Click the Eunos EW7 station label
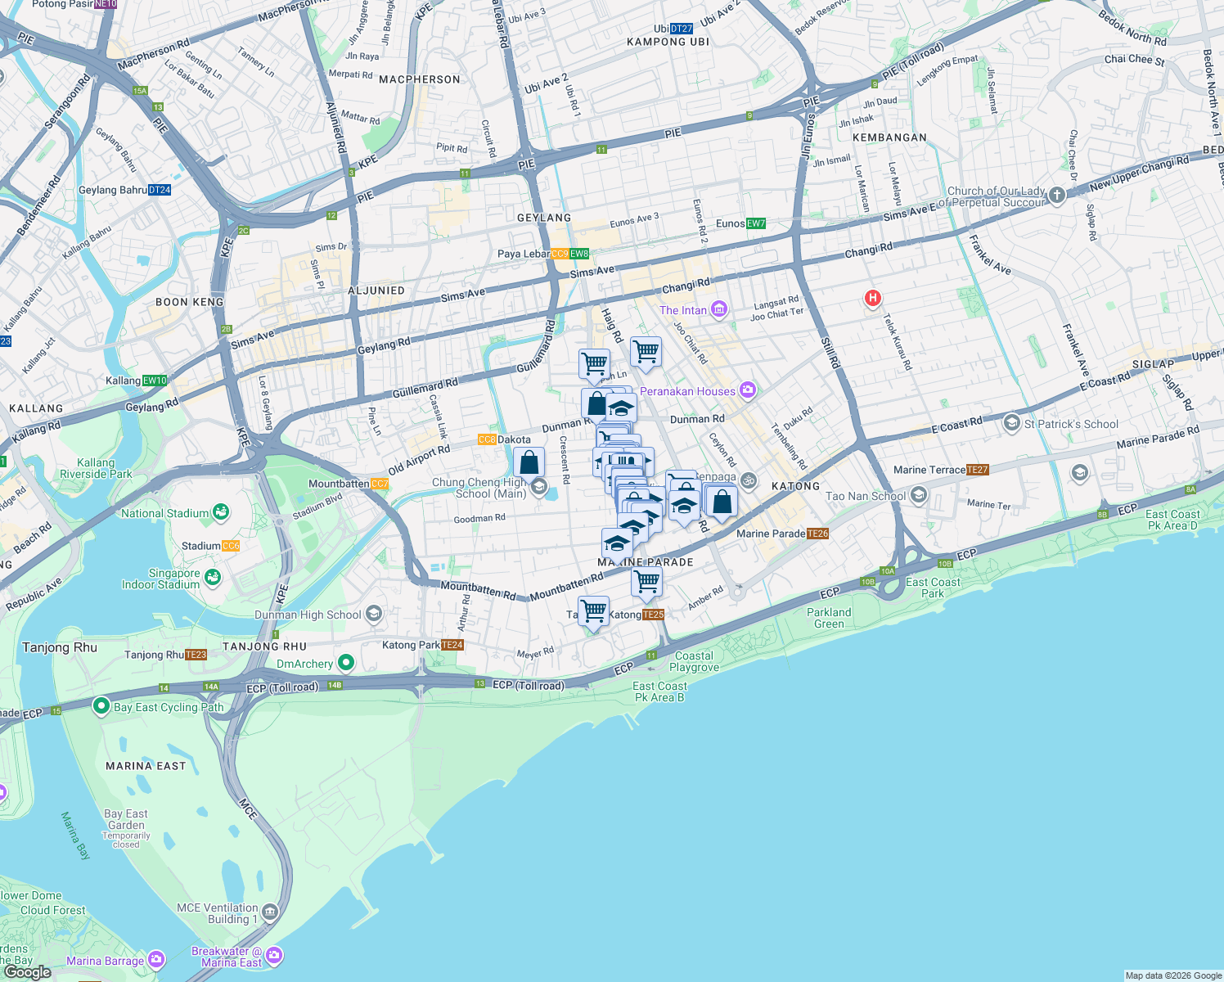The width and height of the screenshot is (1224, 982). (740, 223)
